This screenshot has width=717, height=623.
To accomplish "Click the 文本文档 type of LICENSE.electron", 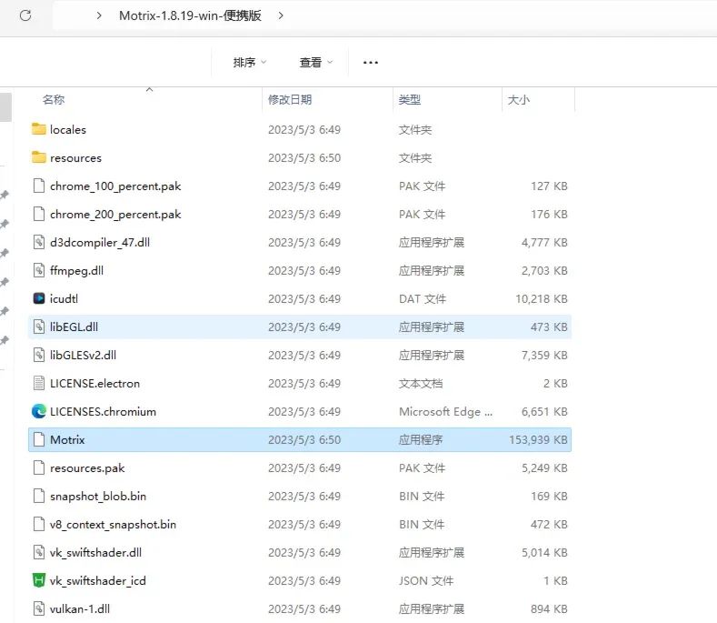I will (421, 384).
